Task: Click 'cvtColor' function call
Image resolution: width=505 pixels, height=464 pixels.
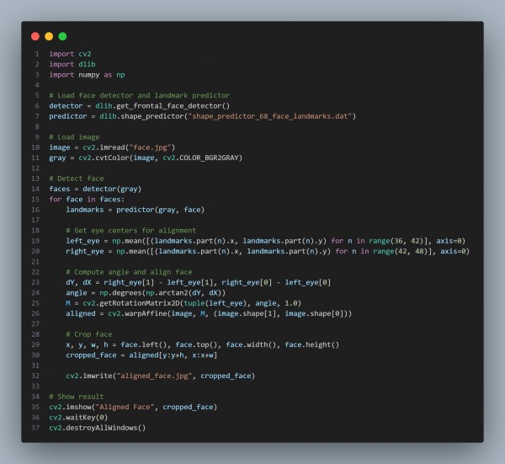Action: tap(112, 157)
